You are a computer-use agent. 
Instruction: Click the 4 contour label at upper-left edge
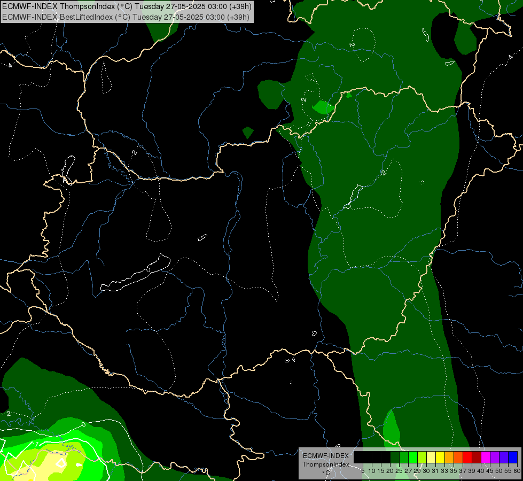[10, 65]
